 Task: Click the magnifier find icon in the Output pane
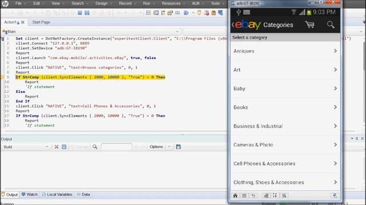95,147
